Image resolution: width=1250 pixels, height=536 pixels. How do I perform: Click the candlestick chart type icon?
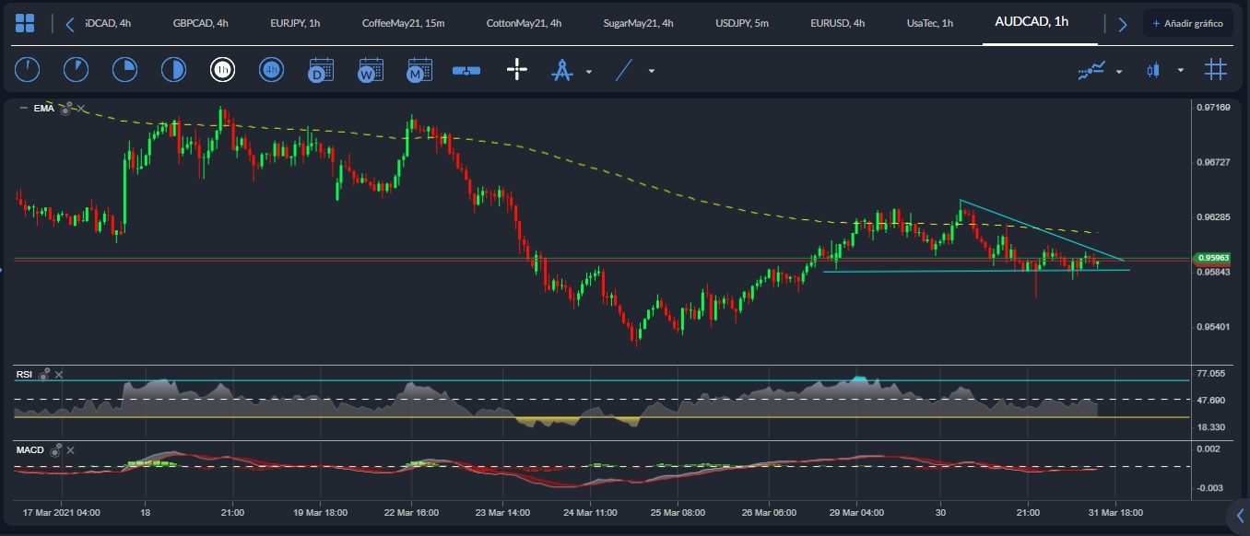(1151, 70)
